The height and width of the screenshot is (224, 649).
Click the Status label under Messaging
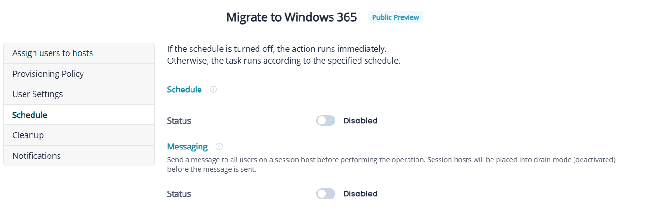[179, 194]
